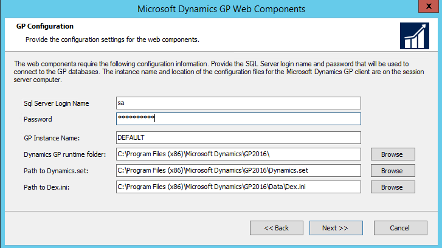
Task: Select the GP Instance Name field
Action: (x=238, y=137)
